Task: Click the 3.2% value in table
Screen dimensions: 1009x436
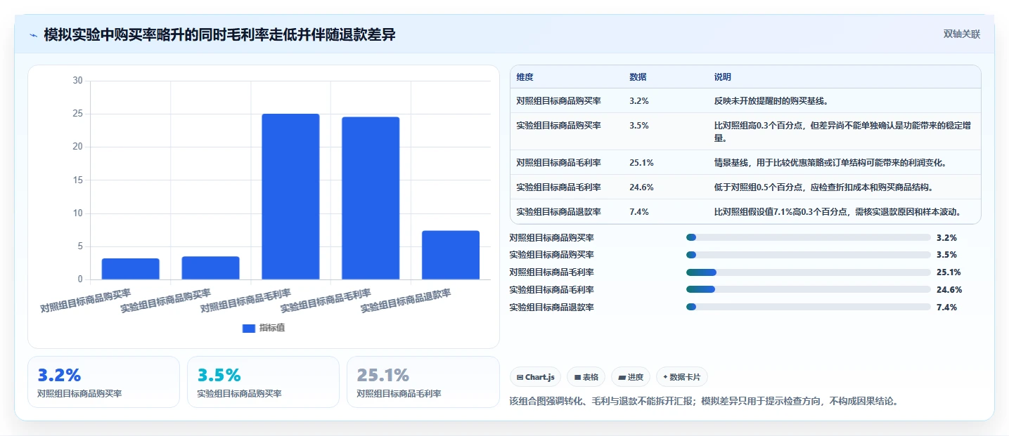Action: pos(639,101)
